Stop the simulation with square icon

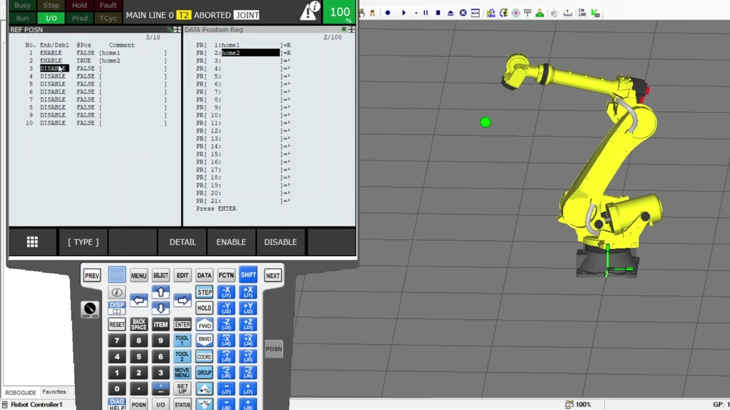[438, 13]
